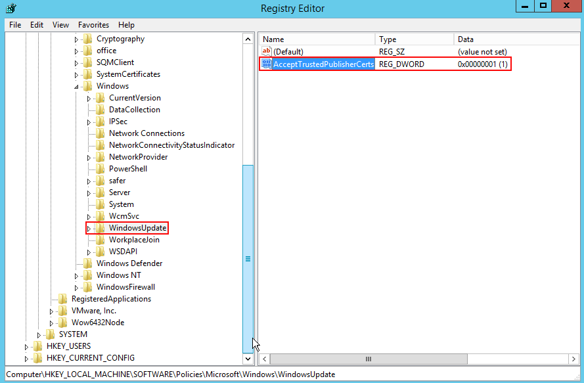This screenshot has height=383, width=584.
Task: Select the NetworkConnectivityStatusIndicator key
Action: click(171, 145)
